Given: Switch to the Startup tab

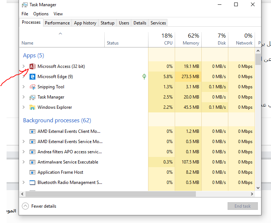Looking at the screenshot, I should coord(107,23).
